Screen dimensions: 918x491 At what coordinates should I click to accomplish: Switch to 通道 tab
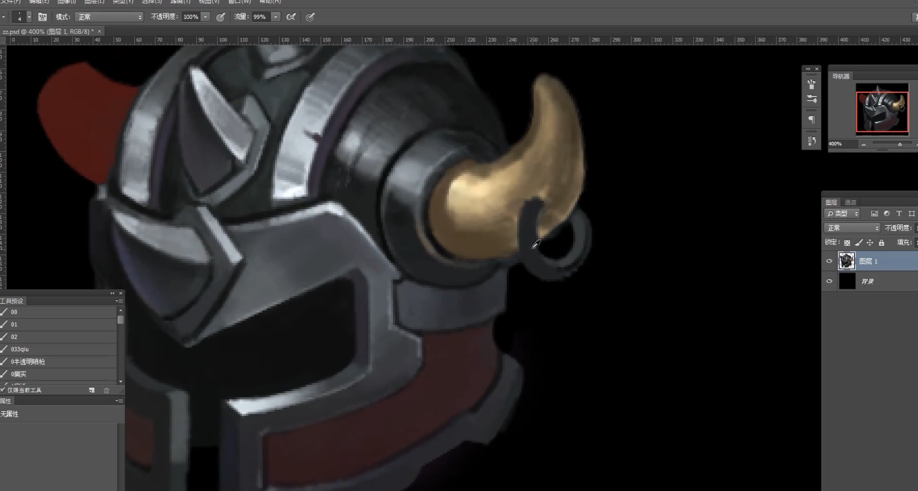coord(851,202)
